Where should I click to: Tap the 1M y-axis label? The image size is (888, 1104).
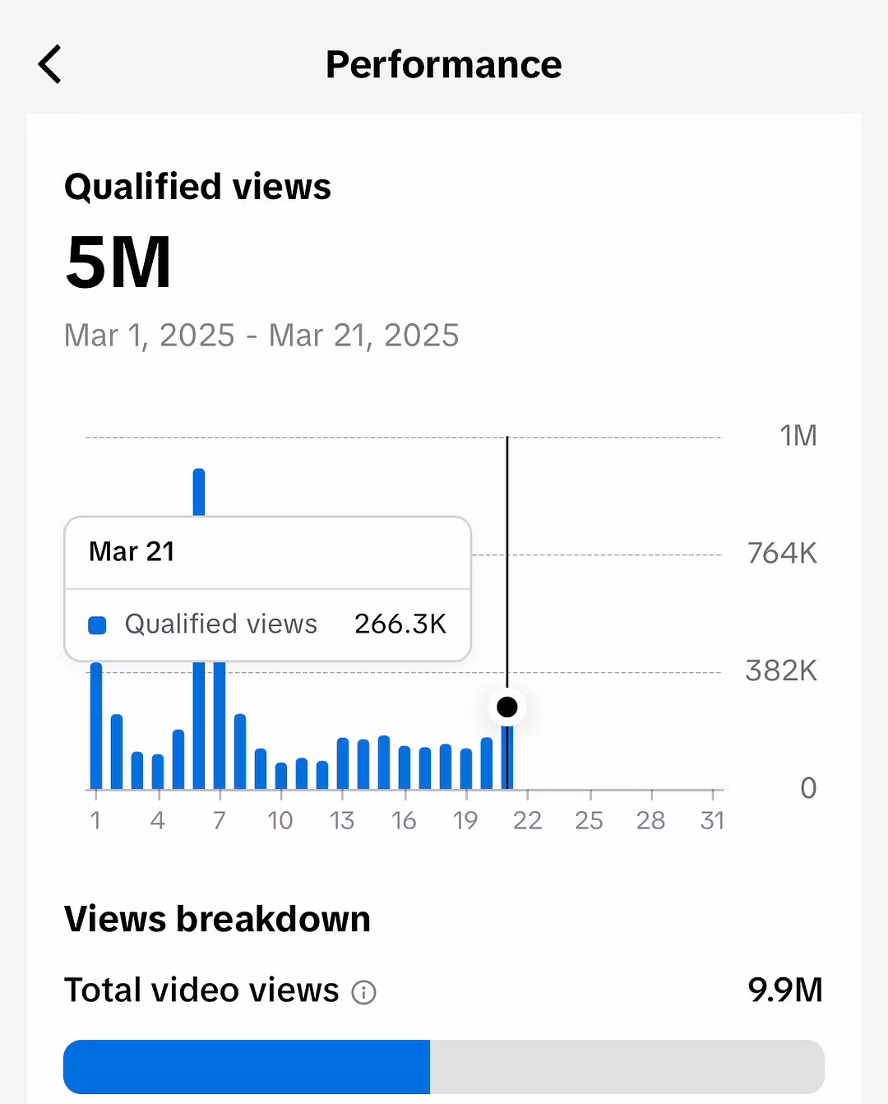click(x=798, y=435)
